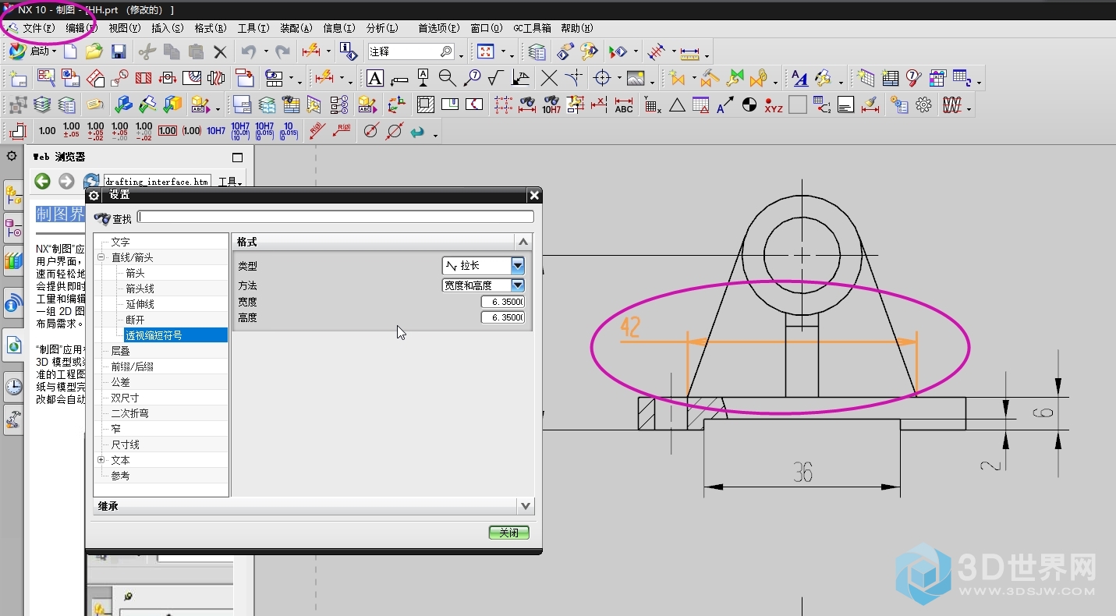This screenshot has height=616, width=1116.
Task: Select 公差 in the settings tree
Action: 120,382
